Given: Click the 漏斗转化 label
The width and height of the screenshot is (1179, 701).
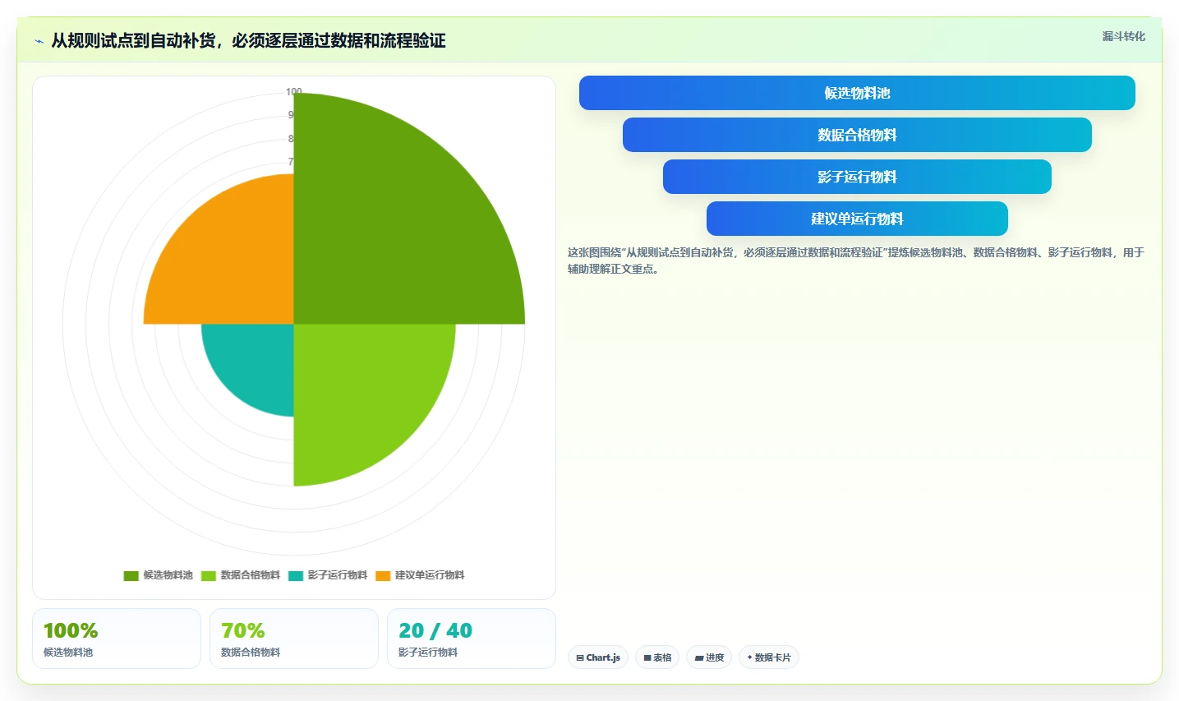Looking at the screenshot, I should point(1123,36).
